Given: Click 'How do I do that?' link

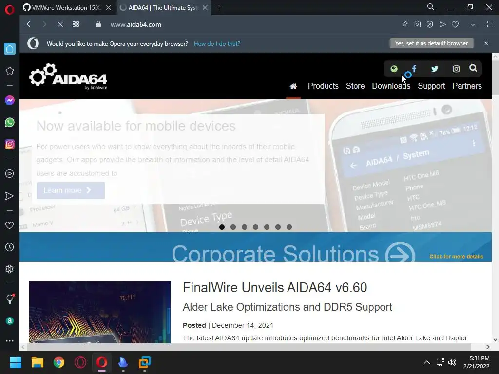Looking at the screenshot, I should [217, 43].
